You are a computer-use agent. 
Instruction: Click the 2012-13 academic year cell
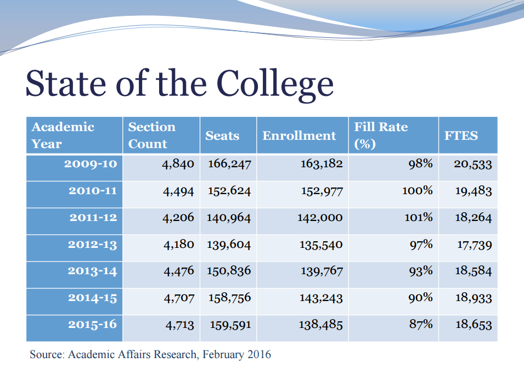[75, 248]
